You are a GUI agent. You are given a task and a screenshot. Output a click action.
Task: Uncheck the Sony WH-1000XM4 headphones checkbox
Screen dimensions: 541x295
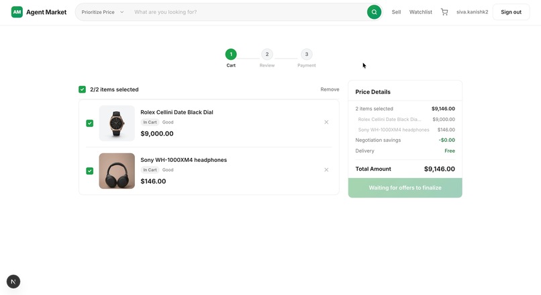click(90, 171)
